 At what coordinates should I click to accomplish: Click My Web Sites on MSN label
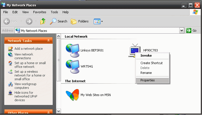96,95
